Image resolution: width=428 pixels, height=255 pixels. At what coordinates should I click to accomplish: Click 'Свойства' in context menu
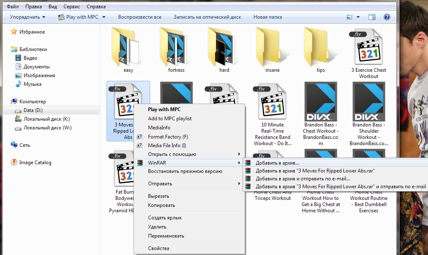point(158,248)
